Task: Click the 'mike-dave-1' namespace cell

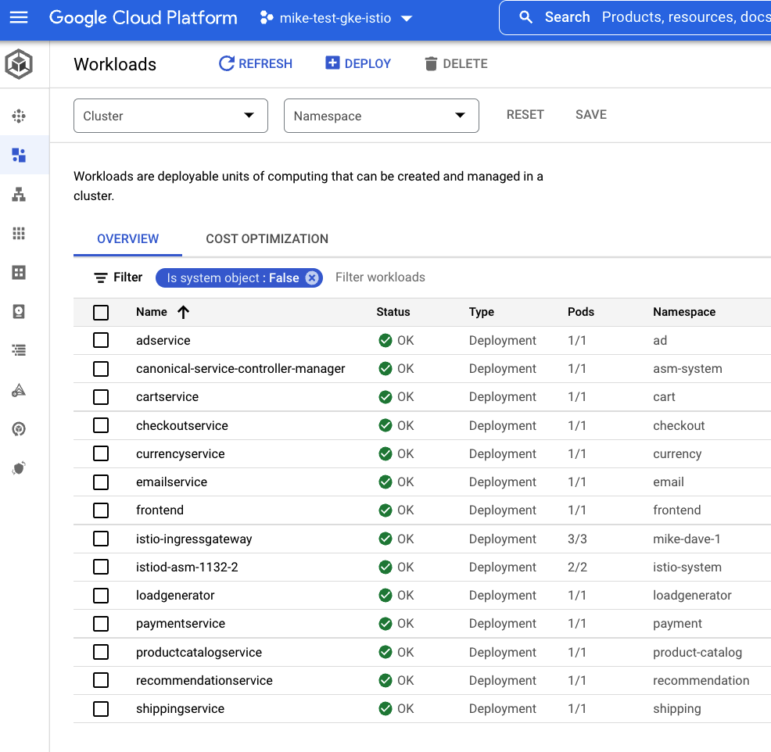Action: 687,539
